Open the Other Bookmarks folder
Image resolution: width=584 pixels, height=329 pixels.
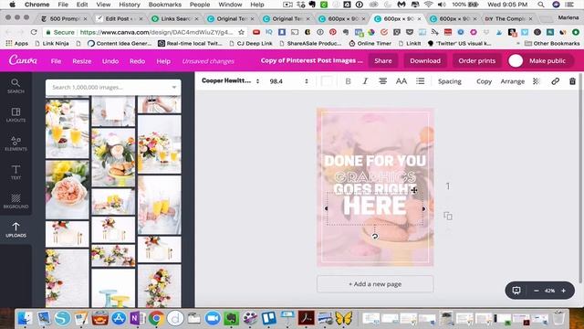[552, 43]
